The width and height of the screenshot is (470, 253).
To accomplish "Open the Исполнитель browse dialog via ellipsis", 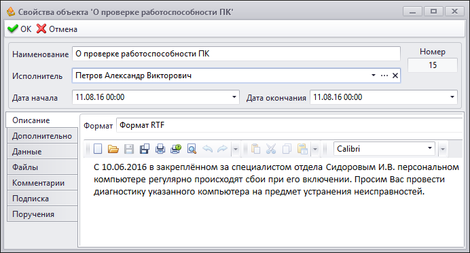I will (384, 75).
